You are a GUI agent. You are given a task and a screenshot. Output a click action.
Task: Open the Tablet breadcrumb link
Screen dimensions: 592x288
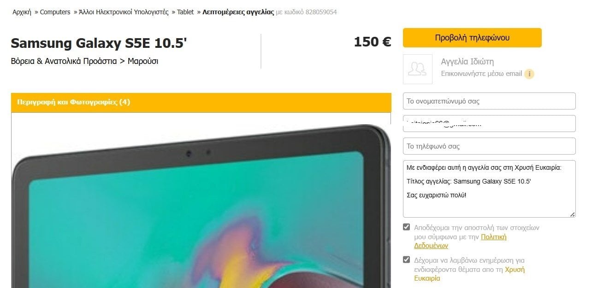(185, 12)
